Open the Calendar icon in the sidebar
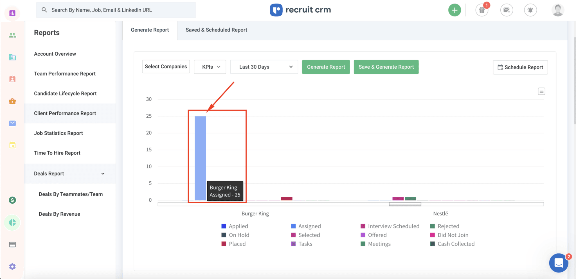576x279 pixels. tap(12, 145)
